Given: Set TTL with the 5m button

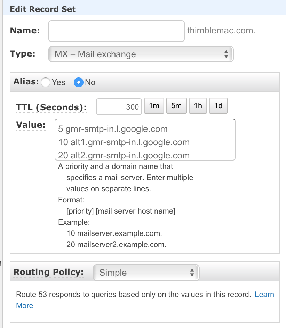Looking at the screenshot, I should click(176, 106).
